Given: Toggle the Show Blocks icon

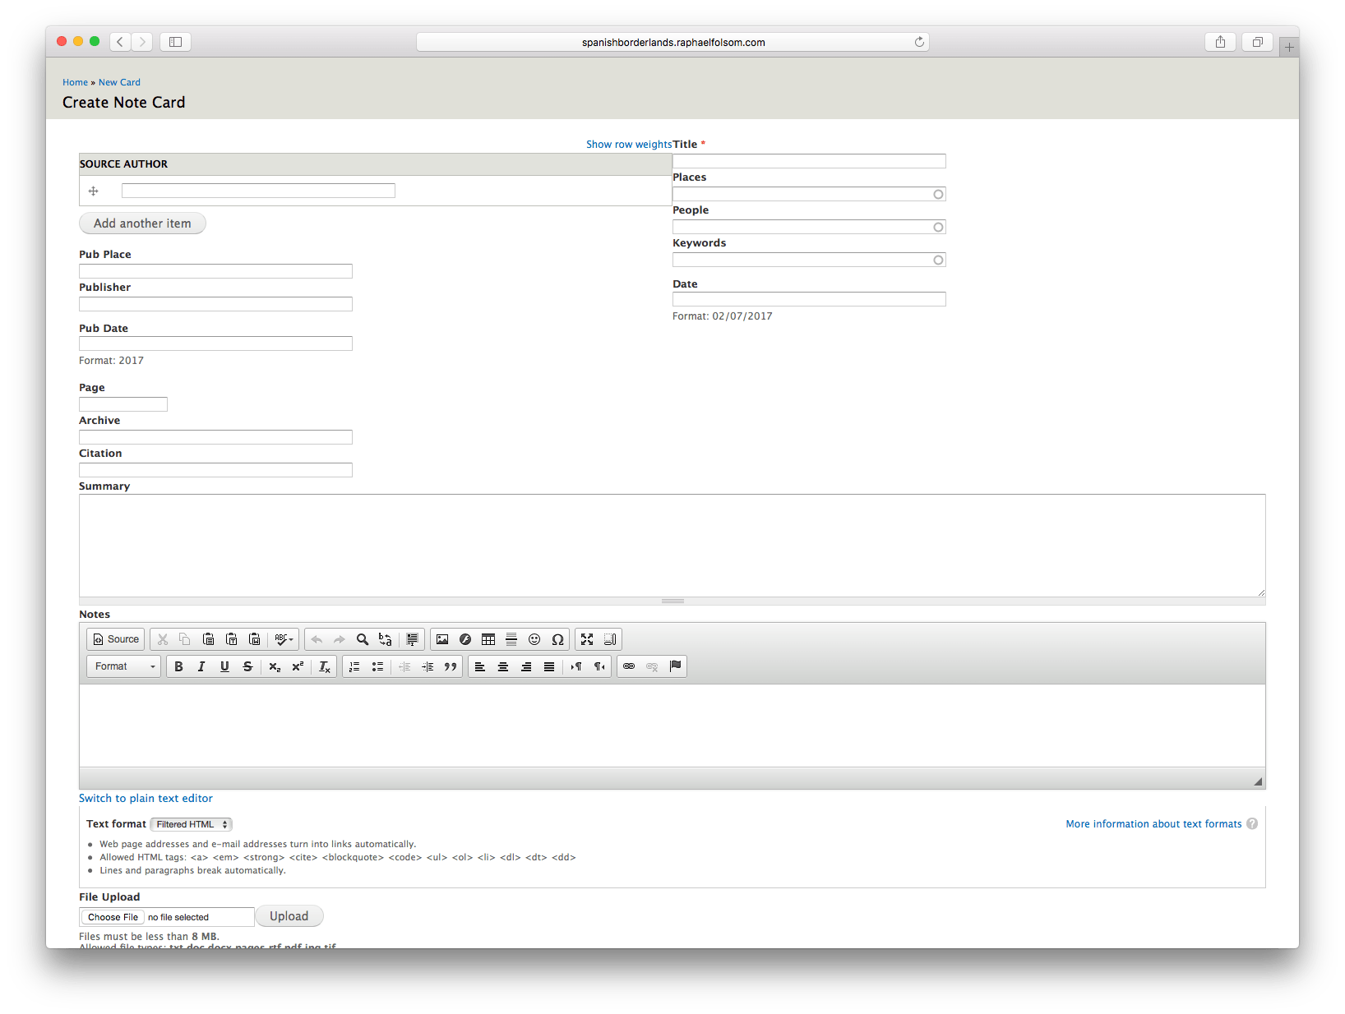Looking at the screenshot, I should (610, 639).
